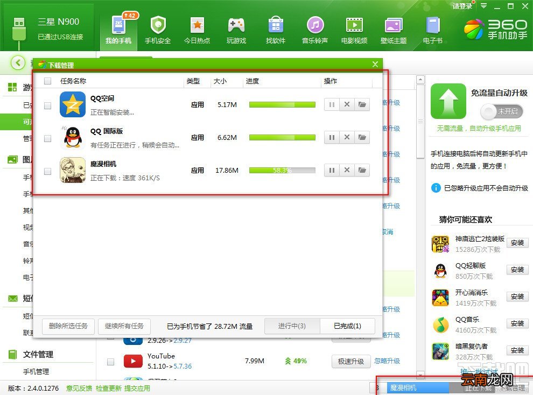This screenshot has height=395, width=533.
Task: Install 暗黑复仇者
Action: click(x=517, y=350)
